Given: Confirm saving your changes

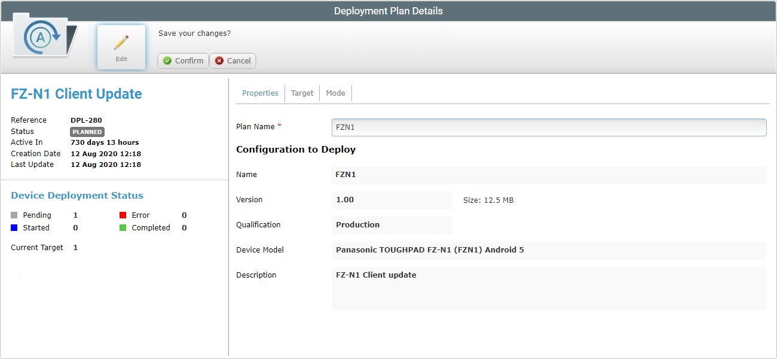Looking at the screenshot, I should pyautogui.click(x=182, y=60).
